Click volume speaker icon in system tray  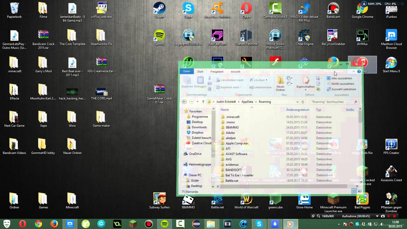click(382, 225)
